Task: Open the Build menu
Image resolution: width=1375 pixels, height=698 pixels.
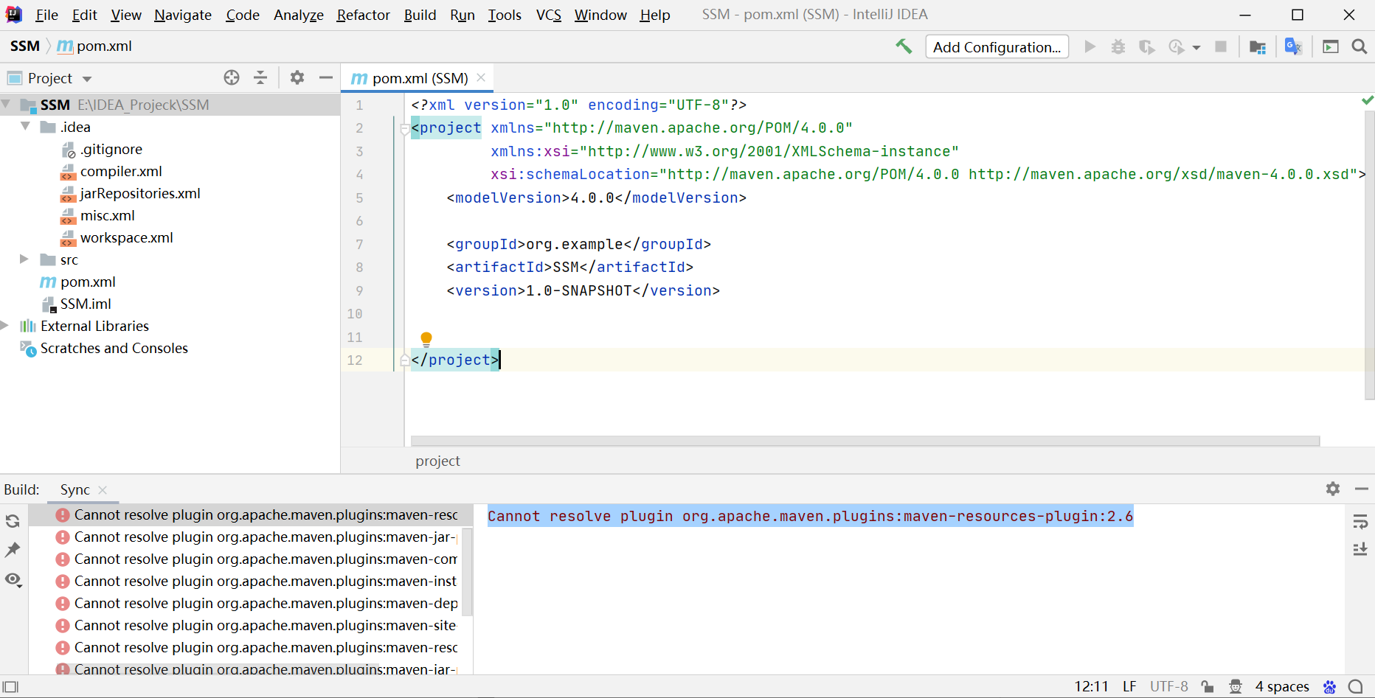Action: tap(420, 15)
